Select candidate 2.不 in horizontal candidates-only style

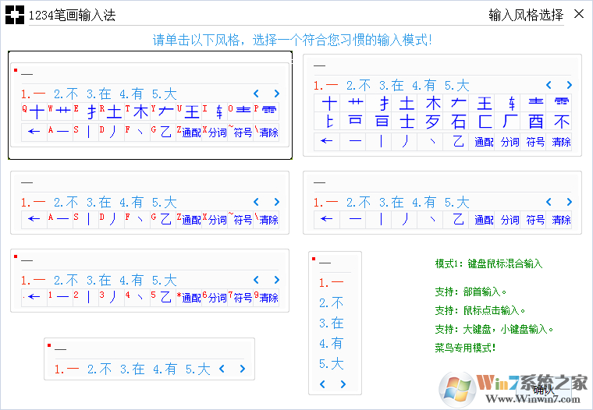[x=99, y=369]
